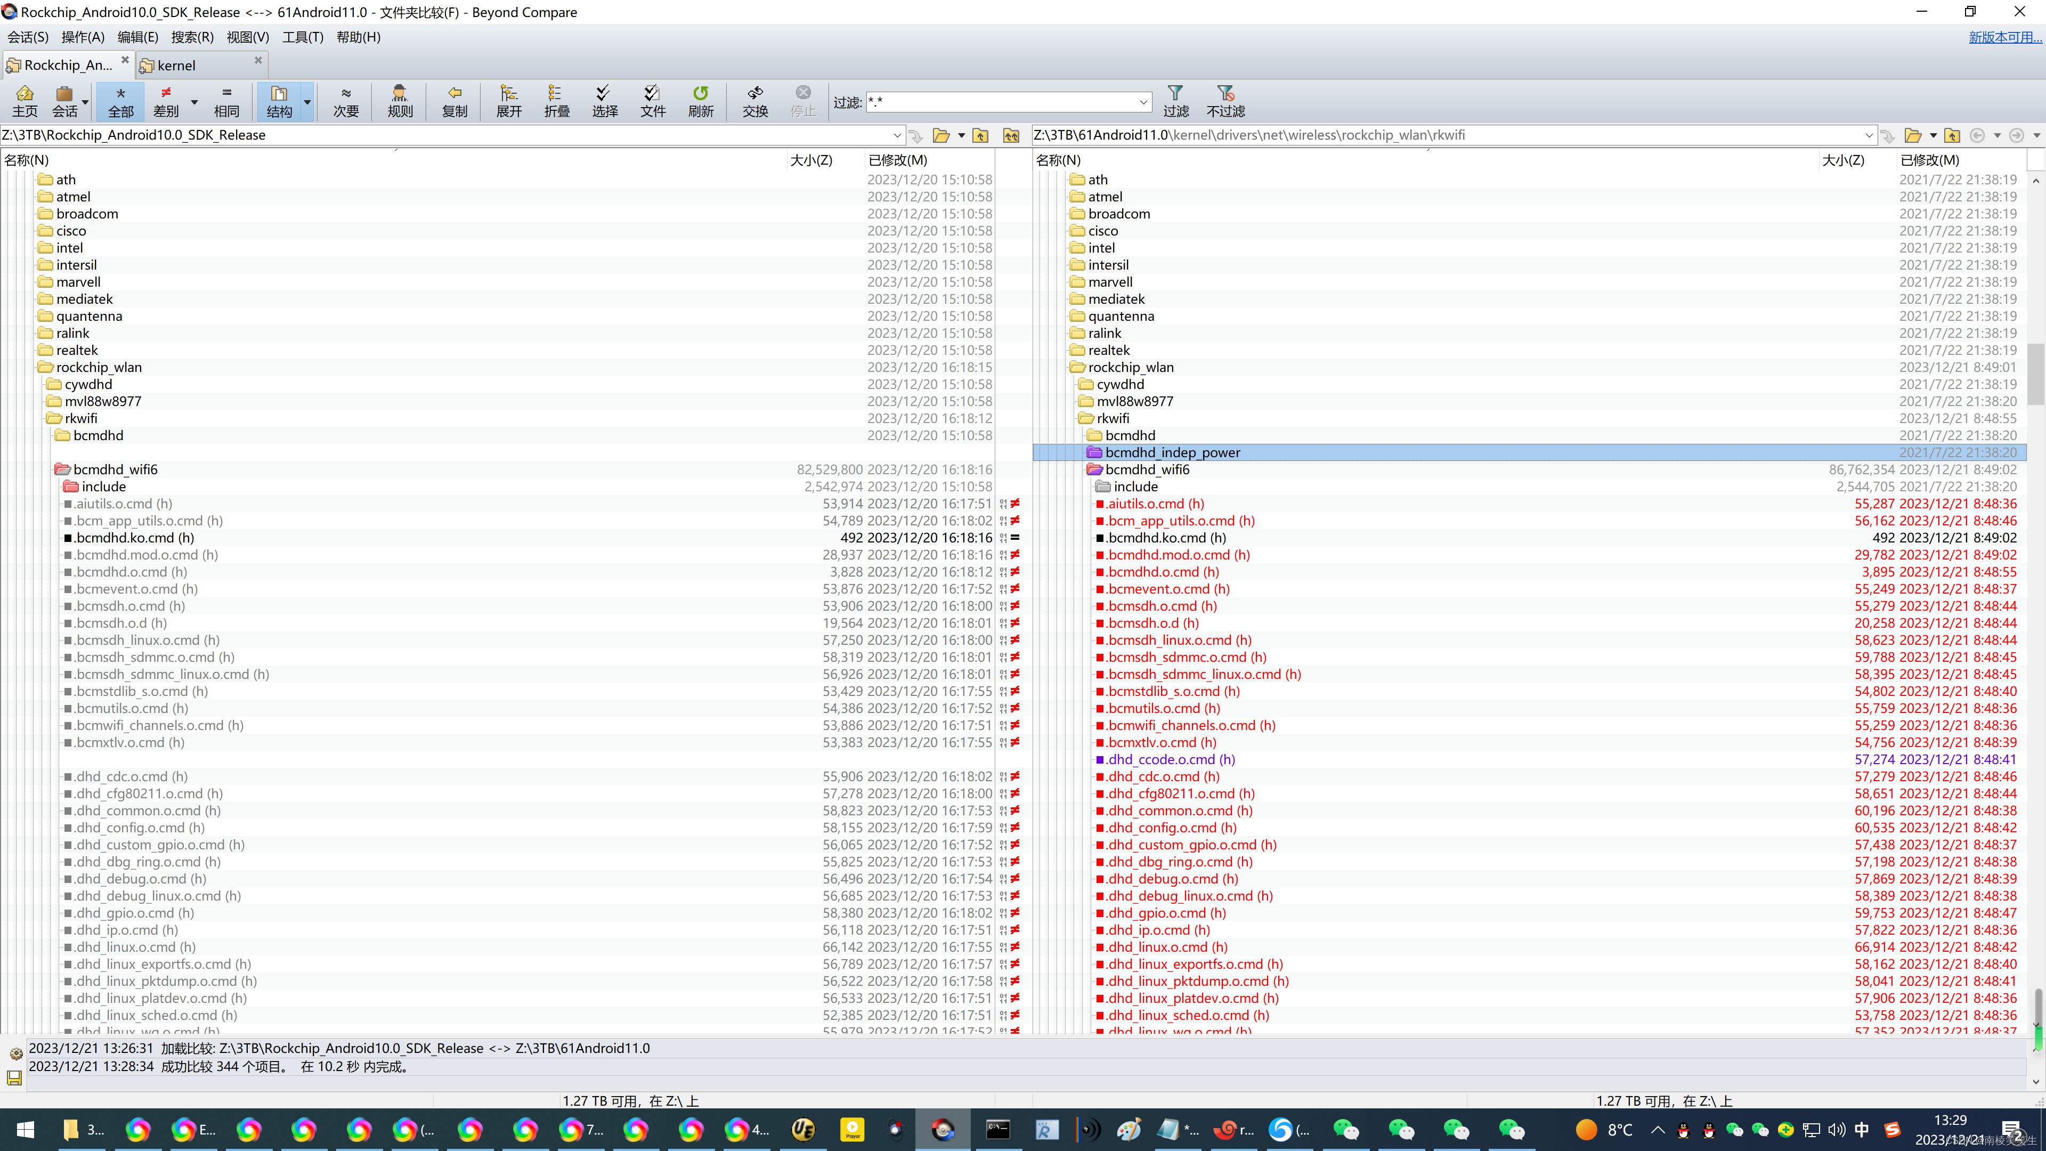Toggle the 次要 (Minor differences) button
2046x1151 pixels.
click(345, 101)
